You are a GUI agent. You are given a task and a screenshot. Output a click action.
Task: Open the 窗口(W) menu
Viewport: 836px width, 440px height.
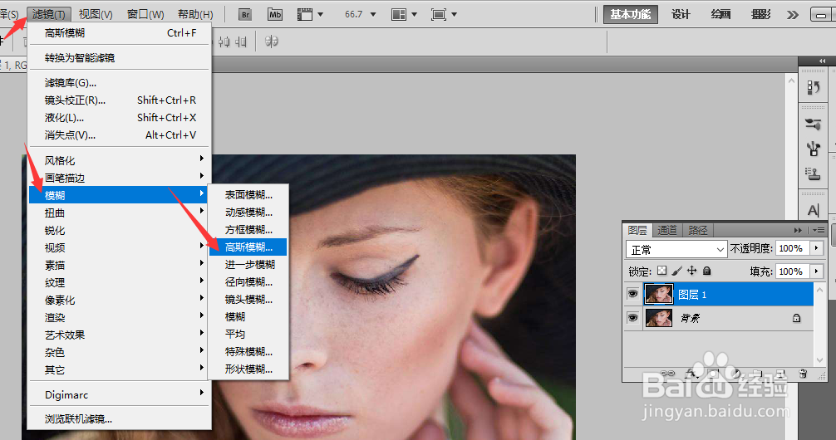coord(145,14)
